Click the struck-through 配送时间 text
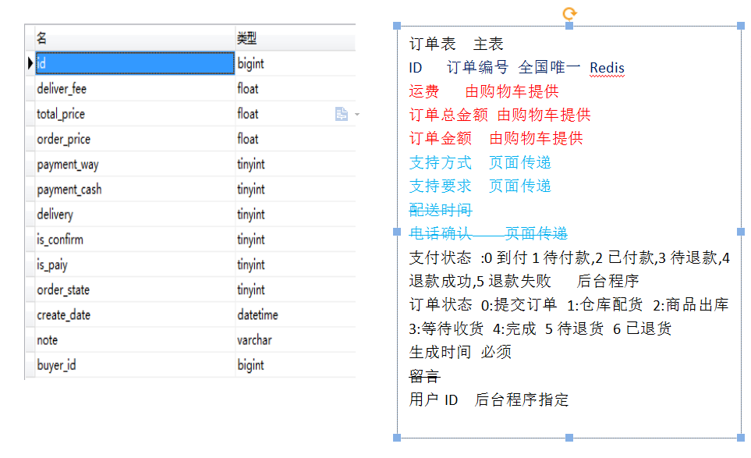This screenshot has height=458, width=751. [x=441, y=210]
